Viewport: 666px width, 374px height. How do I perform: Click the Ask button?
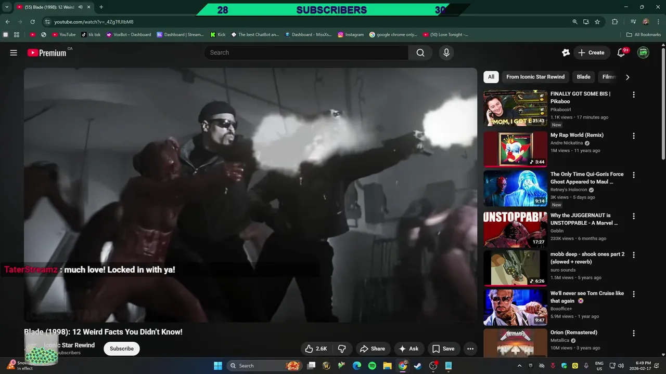[x=408, y=349]
